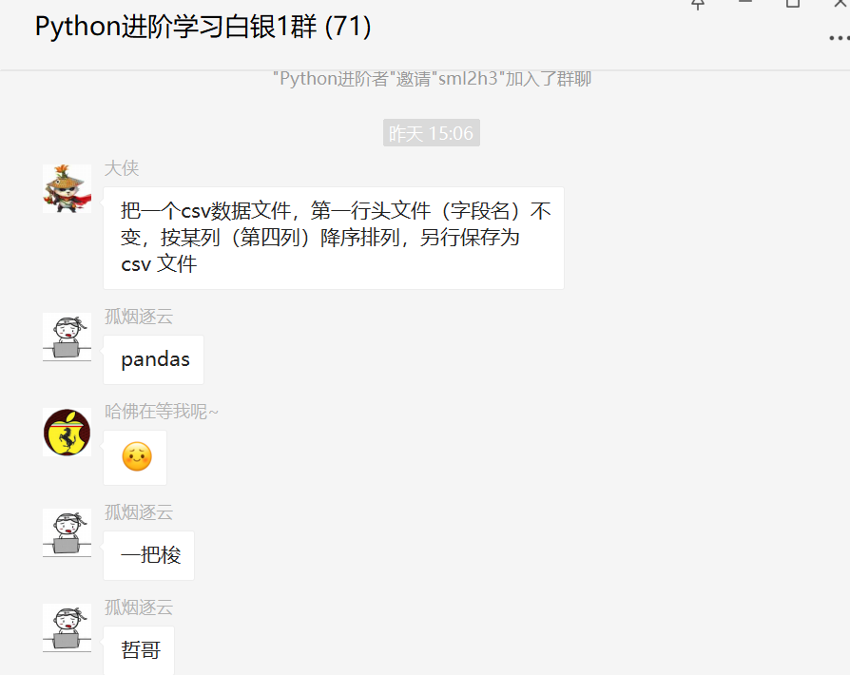Maximize the chat window

coord(793,4)
